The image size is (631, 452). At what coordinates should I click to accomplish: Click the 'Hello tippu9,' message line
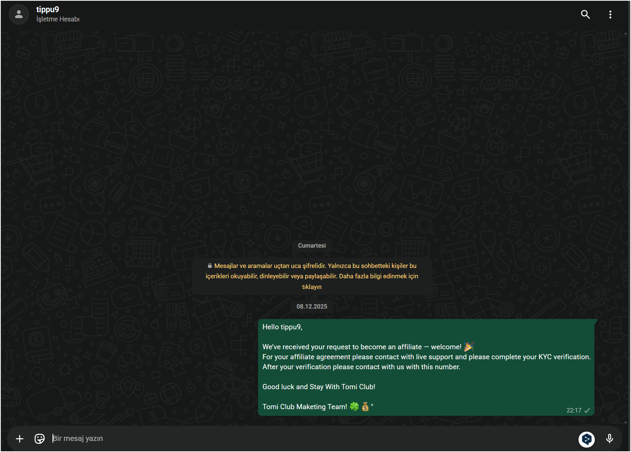click(282, 327)
